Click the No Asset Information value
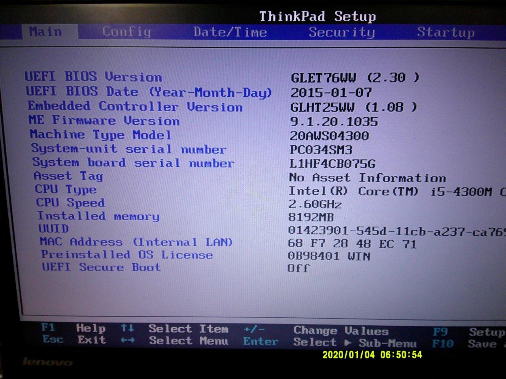 (x=367, y=178)
